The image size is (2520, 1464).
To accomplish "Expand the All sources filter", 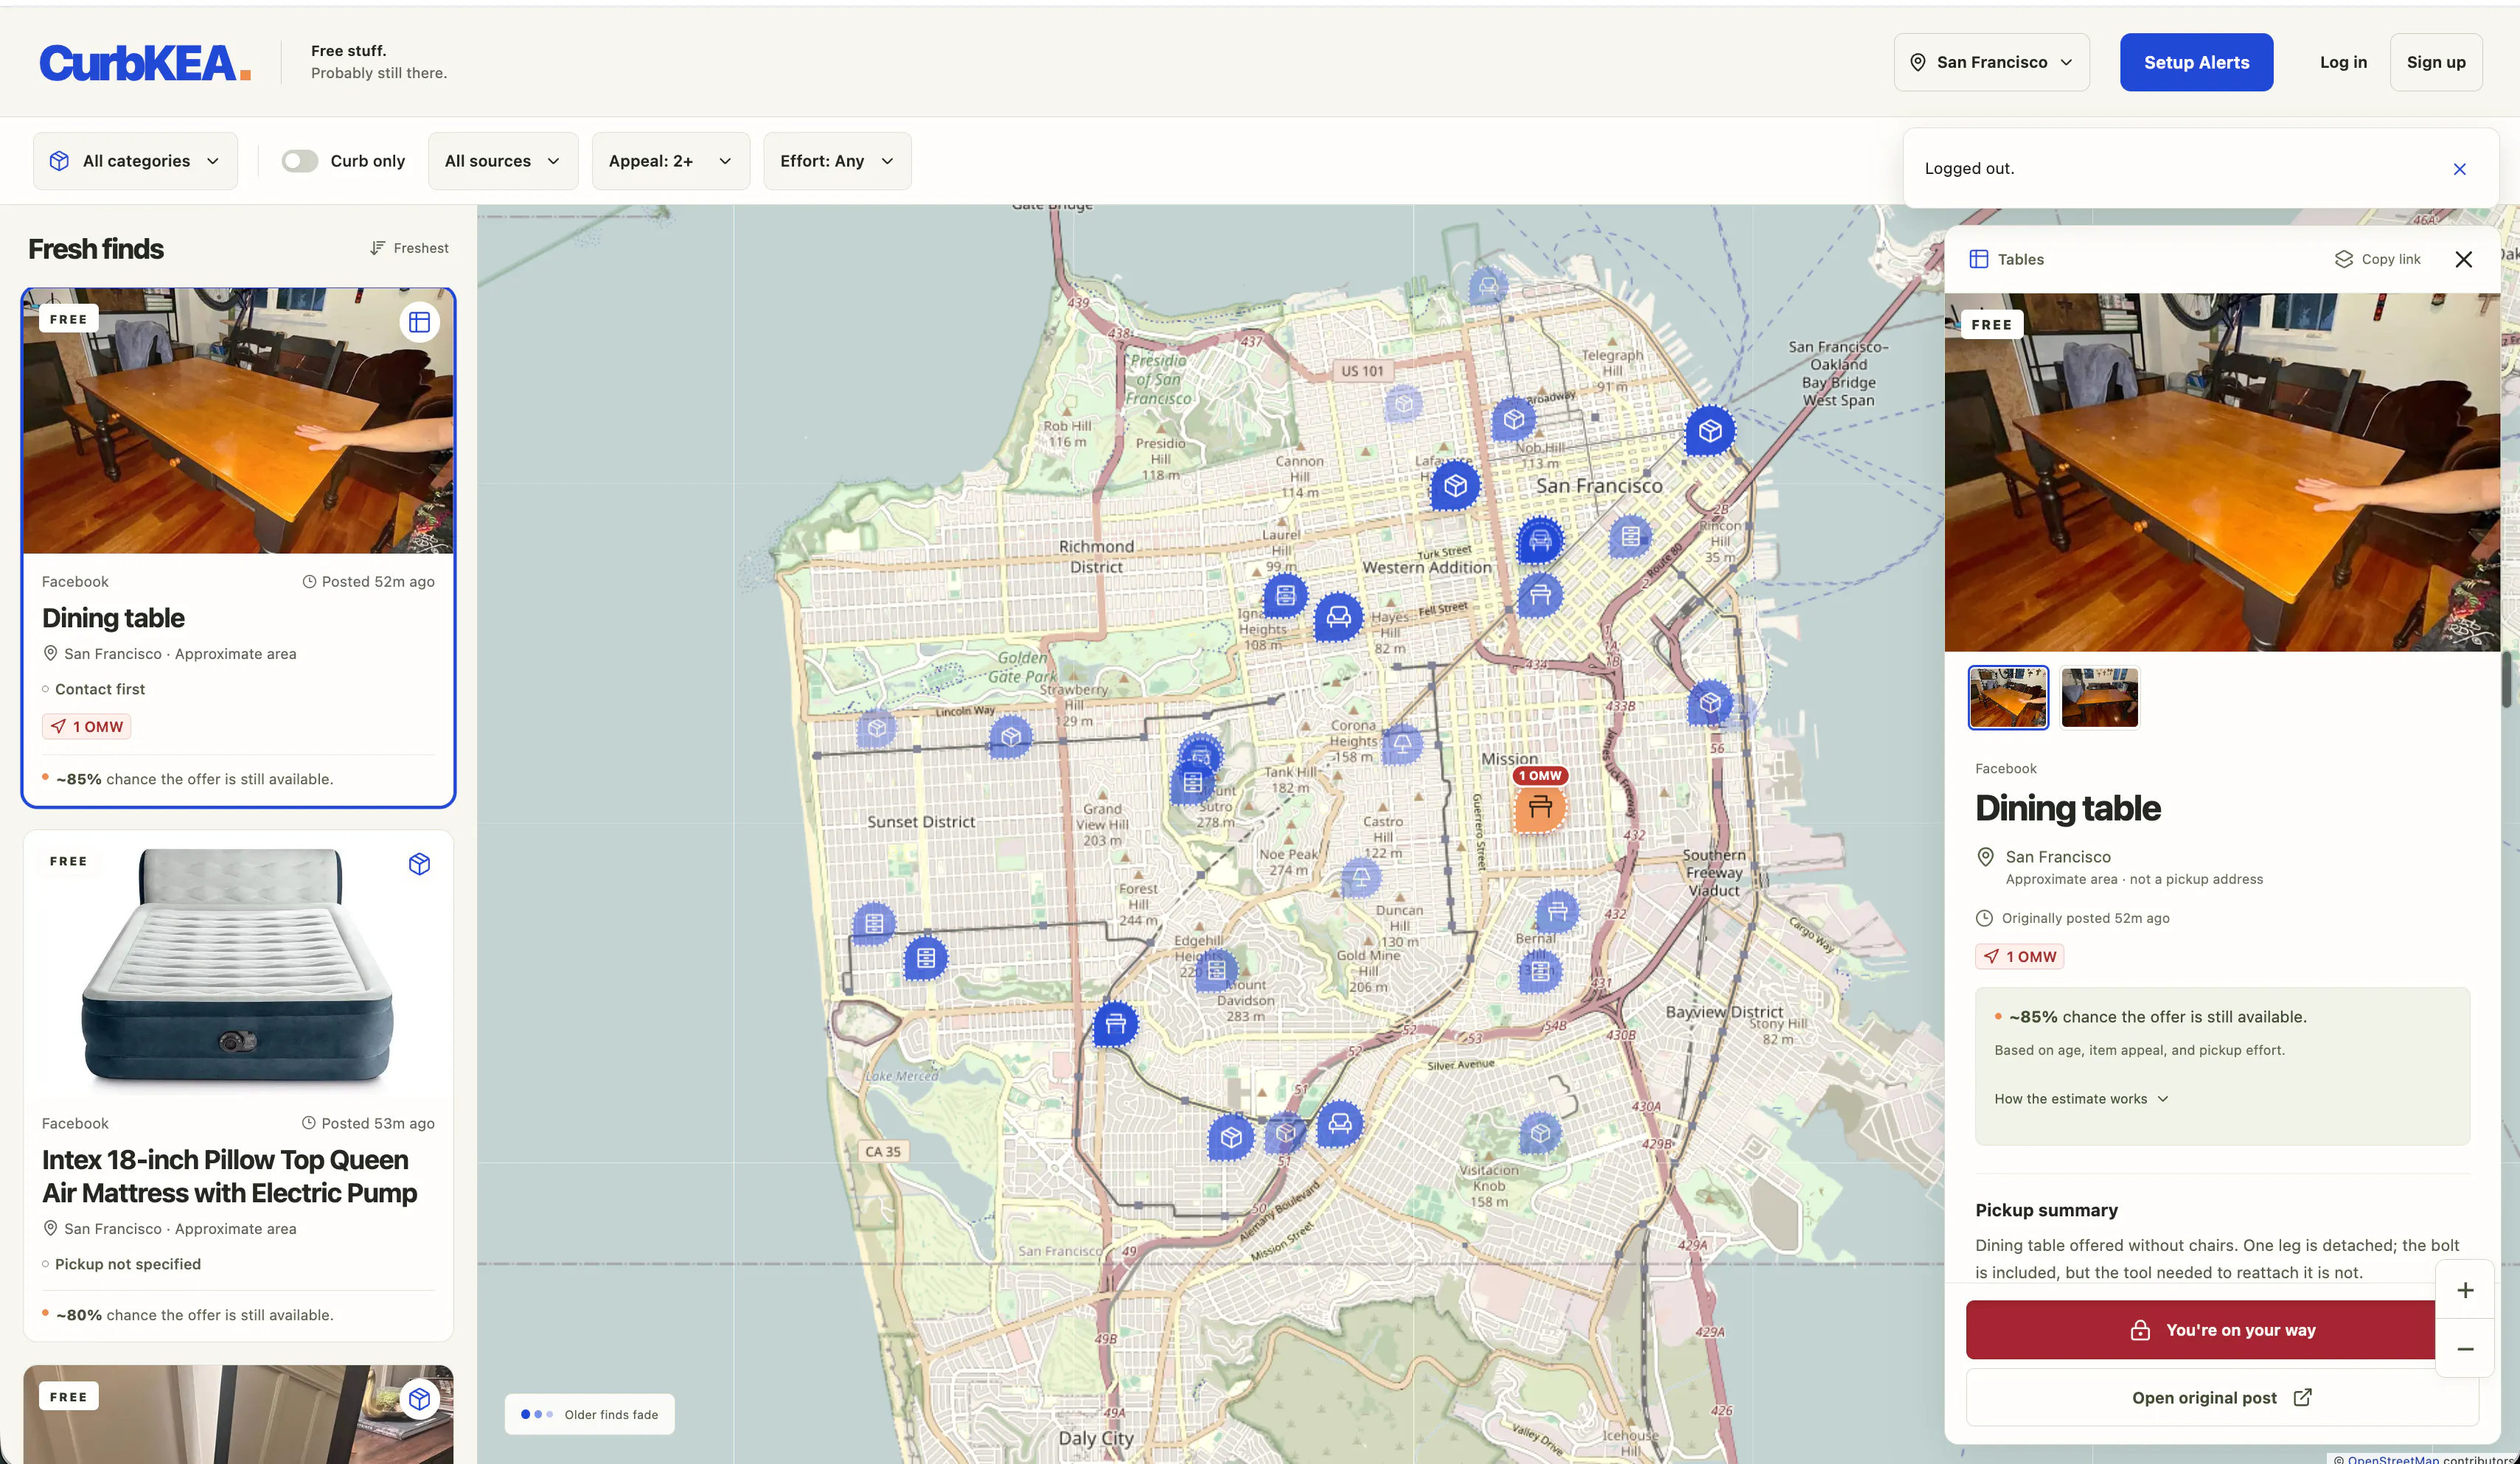I will coord(503,161).
